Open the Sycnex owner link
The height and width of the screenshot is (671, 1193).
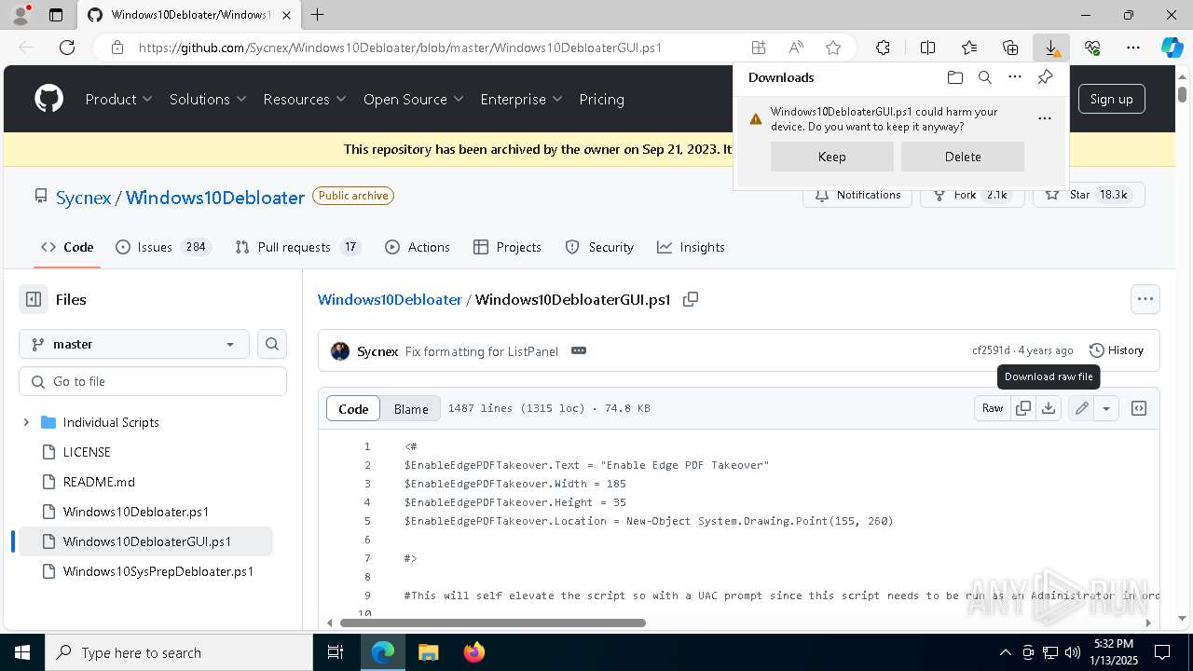click(x=83, y=198)
